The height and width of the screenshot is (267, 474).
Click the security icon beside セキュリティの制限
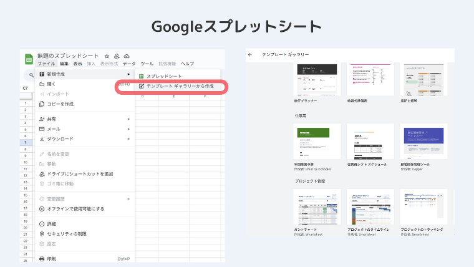point(42,234)
